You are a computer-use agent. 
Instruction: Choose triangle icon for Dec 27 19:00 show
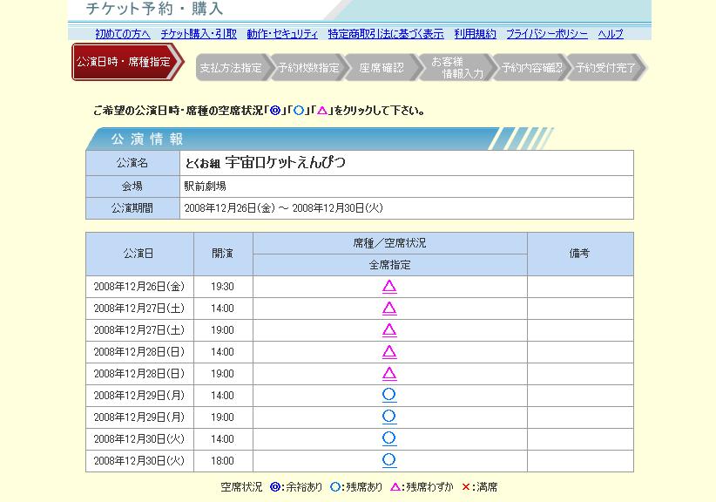tap(389, 329)
